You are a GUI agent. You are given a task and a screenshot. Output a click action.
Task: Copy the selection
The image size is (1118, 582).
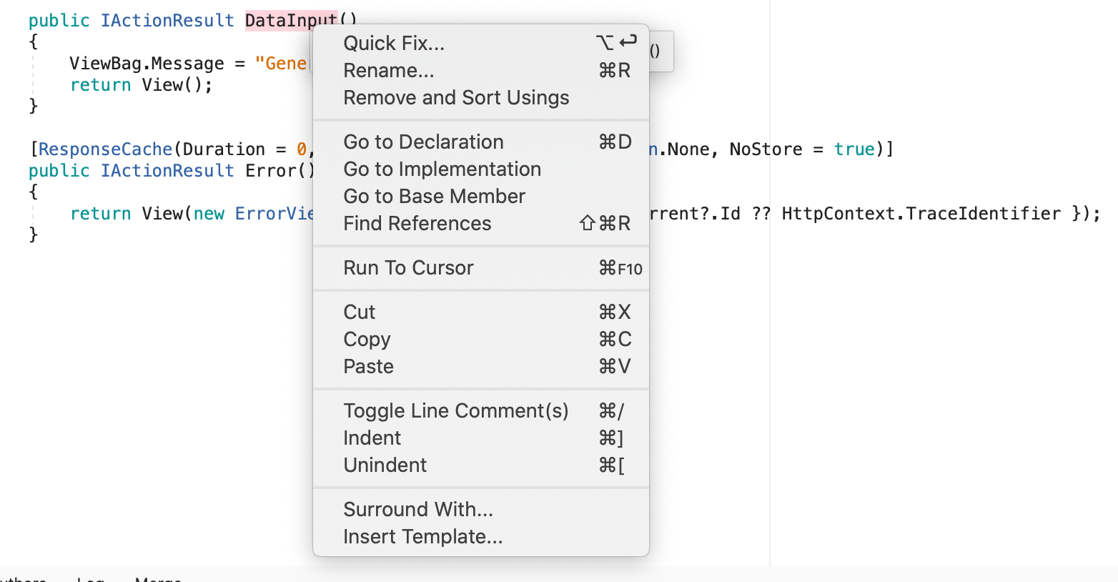pyautogui.click(x=367, y=339)
